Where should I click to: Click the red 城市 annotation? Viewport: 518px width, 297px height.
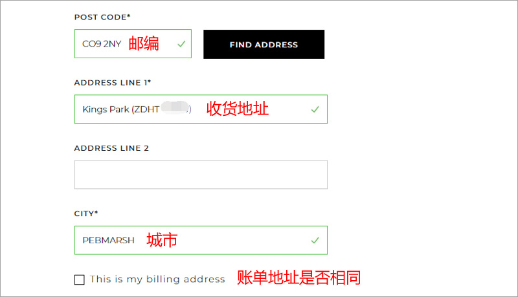pos(162,240)
